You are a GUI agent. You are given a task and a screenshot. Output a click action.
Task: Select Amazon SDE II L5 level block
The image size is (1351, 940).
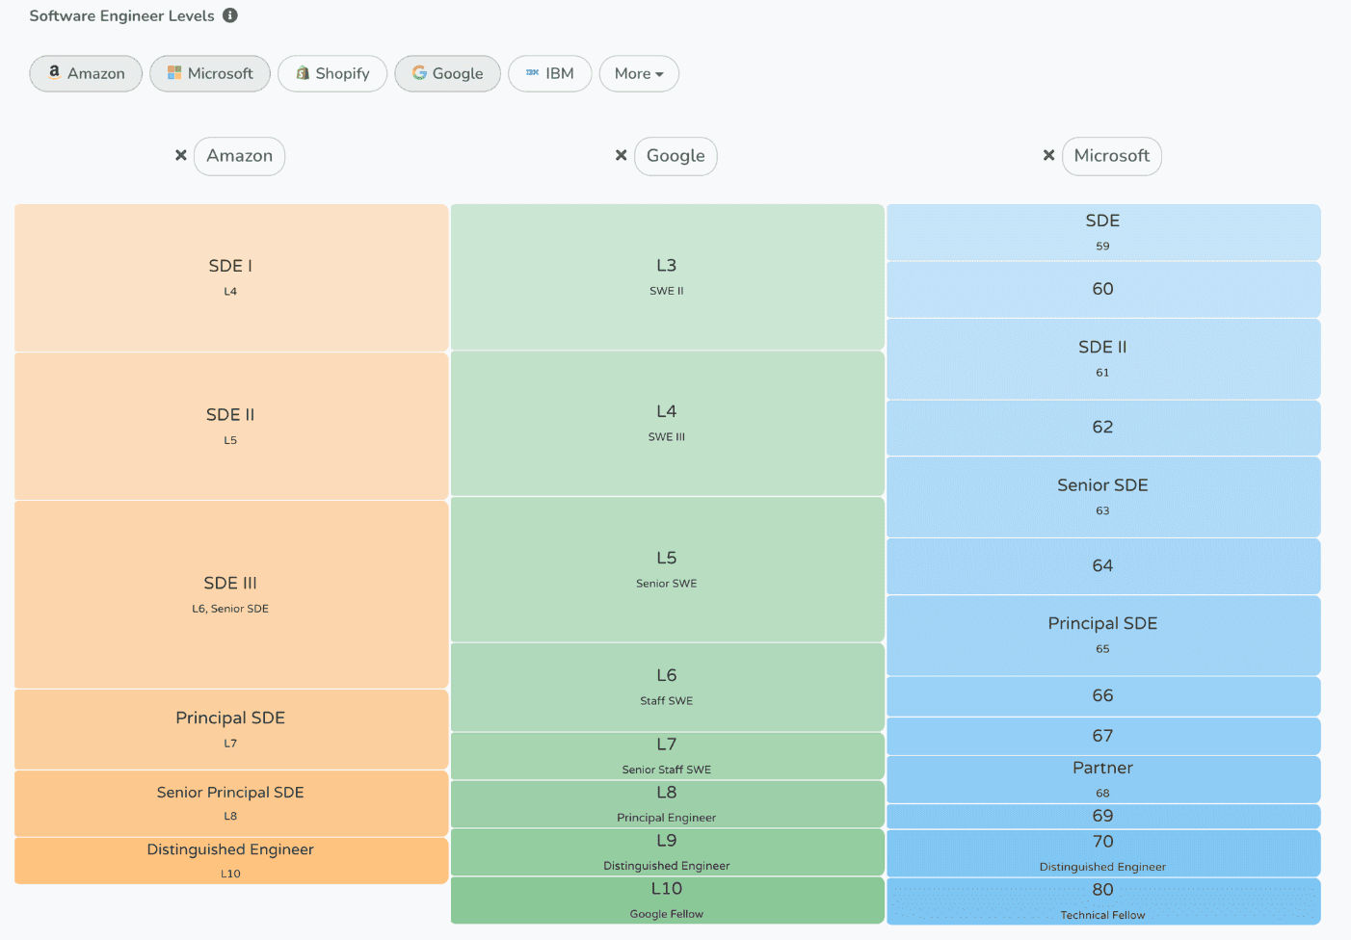pyautogui.click(x=231, y=426)
